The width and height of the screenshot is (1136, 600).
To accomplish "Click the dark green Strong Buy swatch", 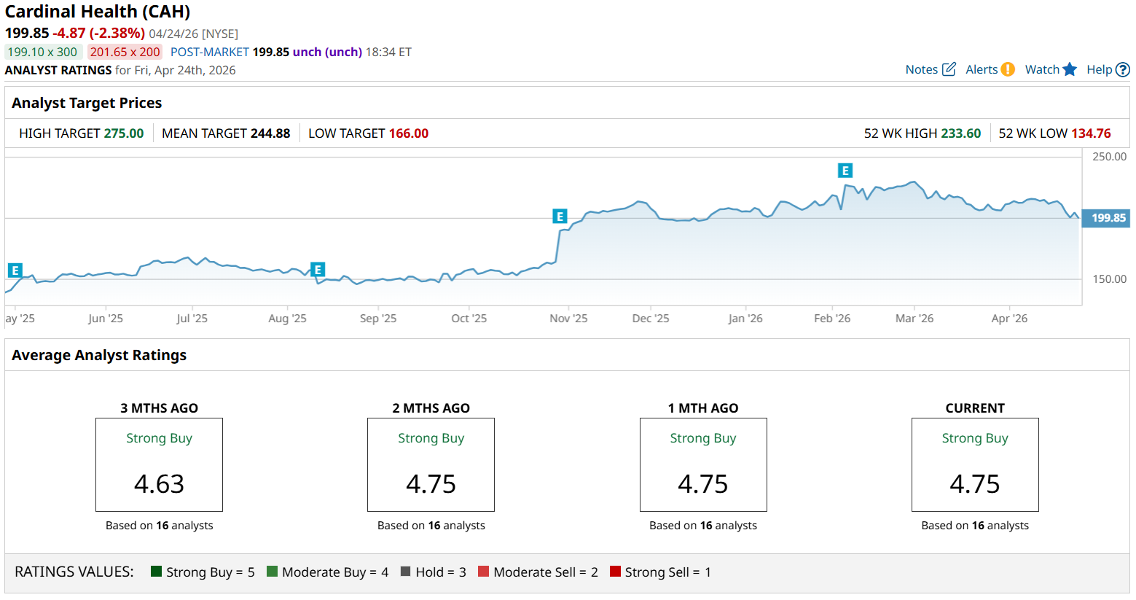I will coord(156,572).
